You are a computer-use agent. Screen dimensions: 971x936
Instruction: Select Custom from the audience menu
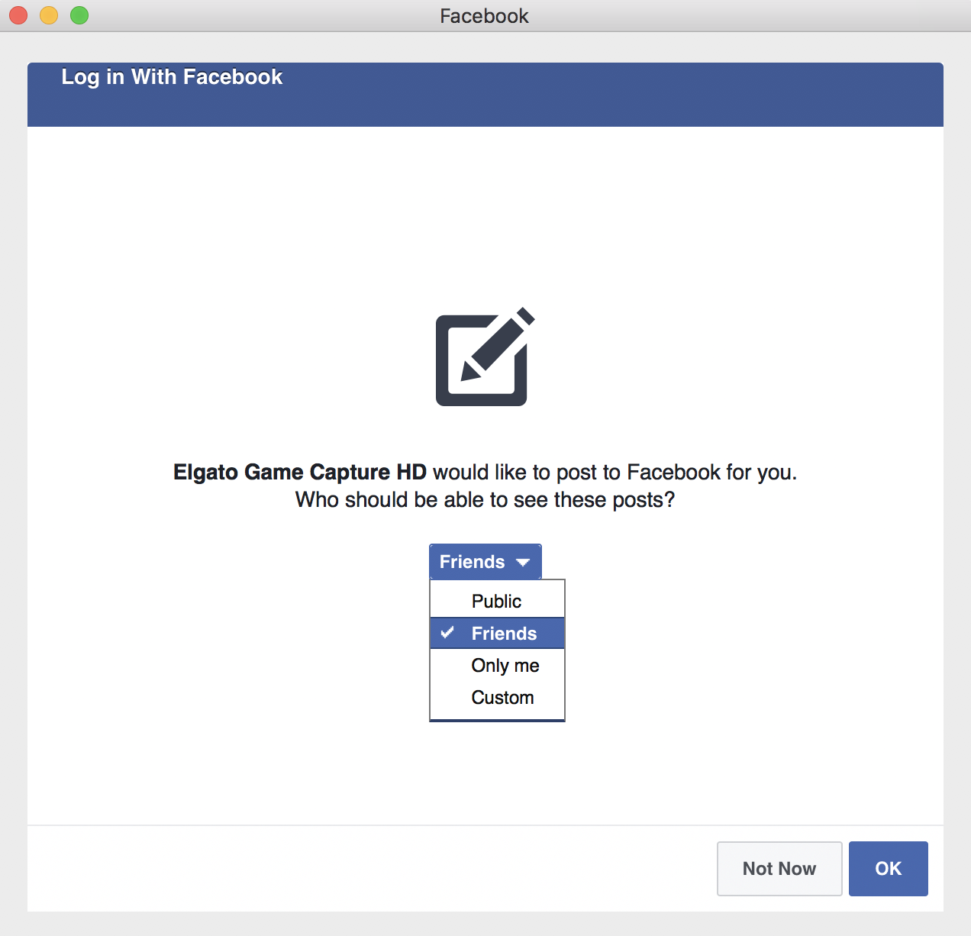(502, 698)
